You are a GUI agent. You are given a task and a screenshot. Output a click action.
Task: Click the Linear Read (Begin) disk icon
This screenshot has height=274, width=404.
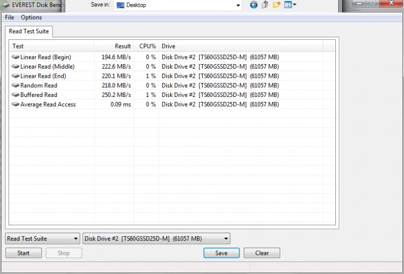(x=16, y=57)
